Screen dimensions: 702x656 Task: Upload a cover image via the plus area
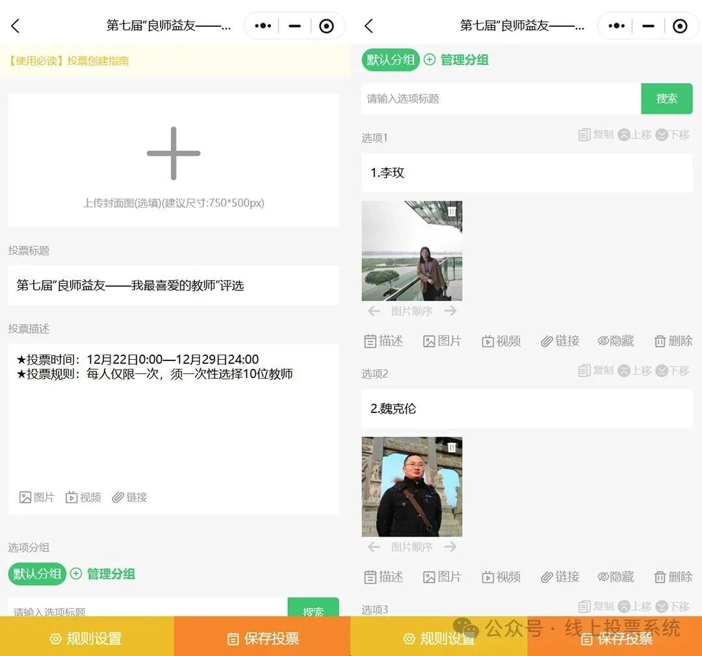point(173,153)
